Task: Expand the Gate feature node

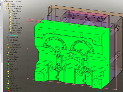Action: tap(6, 54)
